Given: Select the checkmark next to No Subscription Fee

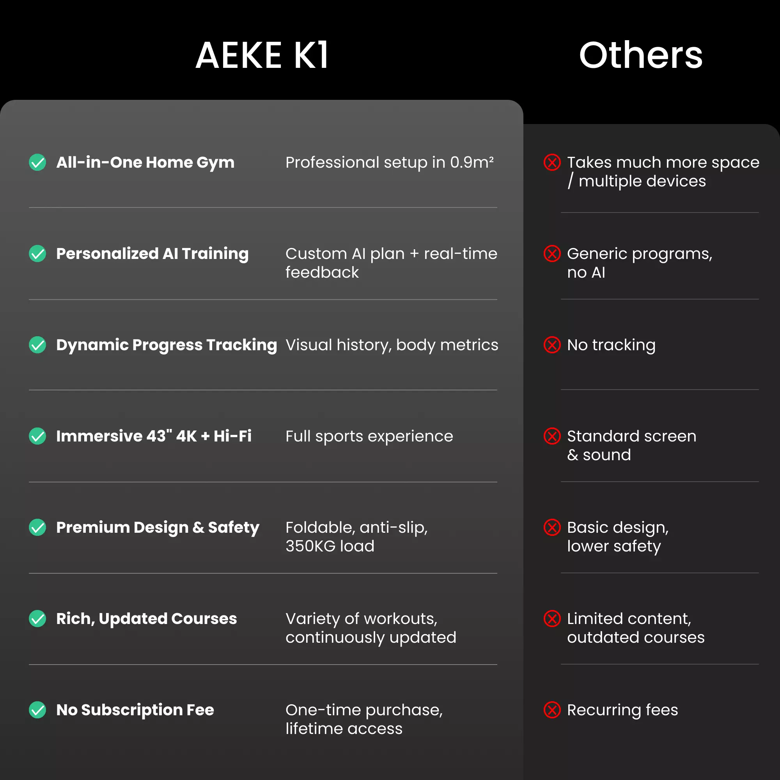Looking at the screenshot, I should pyautogui.click(x=37, y=710).
